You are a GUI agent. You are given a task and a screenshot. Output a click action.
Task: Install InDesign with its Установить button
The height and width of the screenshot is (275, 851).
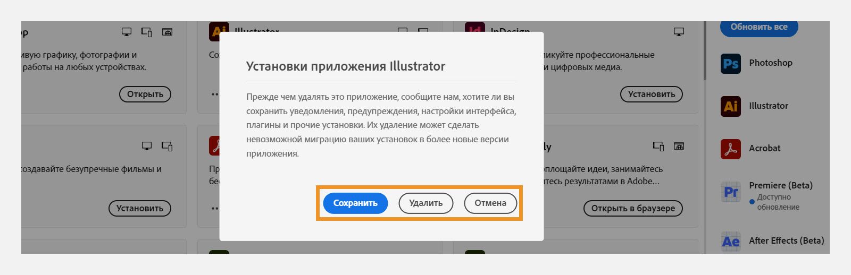[x=652, y=94]
